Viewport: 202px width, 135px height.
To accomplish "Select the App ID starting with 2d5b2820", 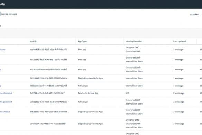I will tap(49, 102).
